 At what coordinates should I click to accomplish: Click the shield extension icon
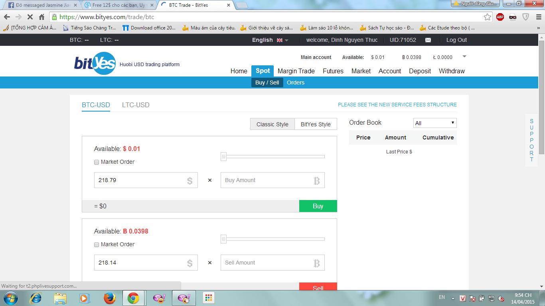525,17
